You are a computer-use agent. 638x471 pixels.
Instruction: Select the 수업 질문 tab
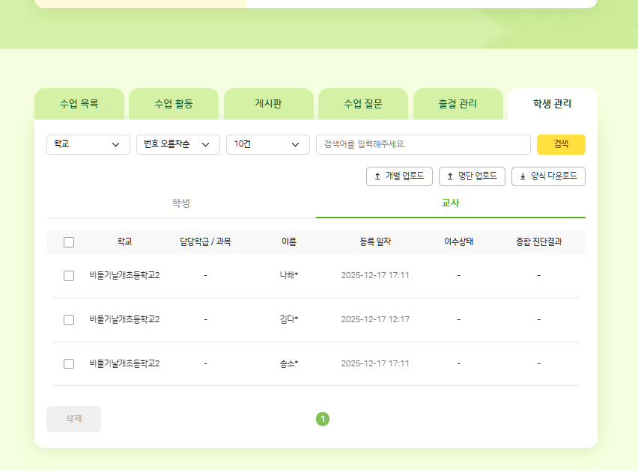363,104
